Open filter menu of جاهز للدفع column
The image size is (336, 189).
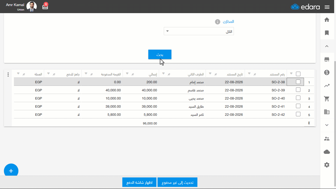point(49,73)
